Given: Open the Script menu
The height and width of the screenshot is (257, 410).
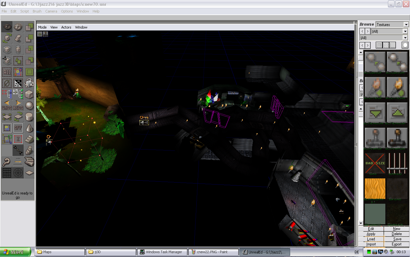Looking at the screenshot, I should [25, 11].
